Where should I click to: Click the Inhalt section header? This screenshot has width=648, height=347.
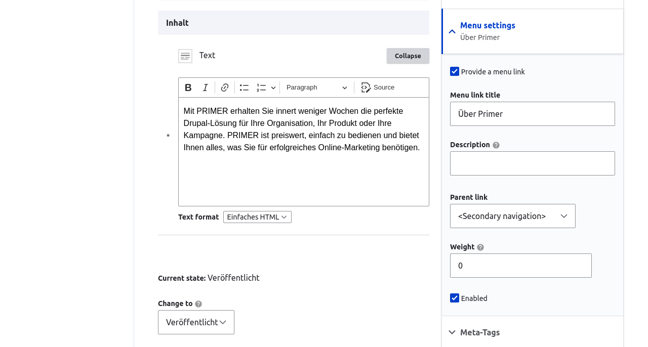tap(294, 23)
